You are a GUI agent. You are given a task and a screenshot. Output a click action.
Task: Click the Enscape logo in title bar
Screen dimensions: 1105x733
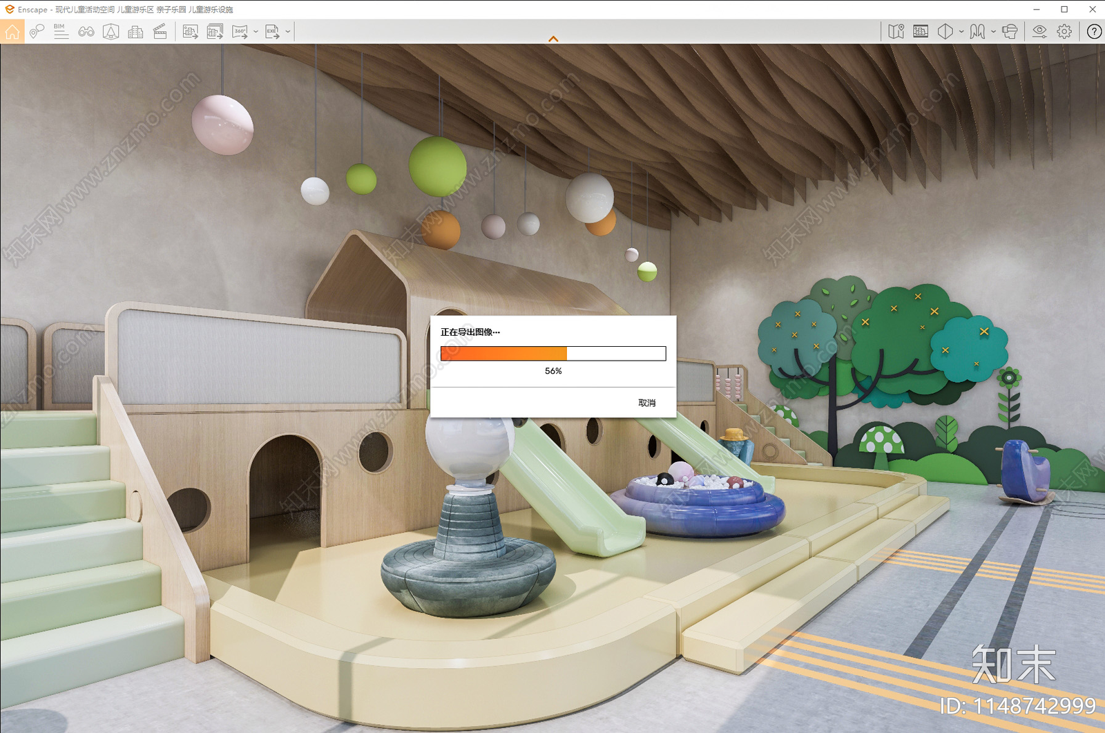click(10, 10)
